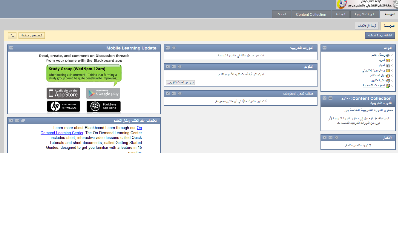
Task: Open the Content Collection tab
Action: 311,14
